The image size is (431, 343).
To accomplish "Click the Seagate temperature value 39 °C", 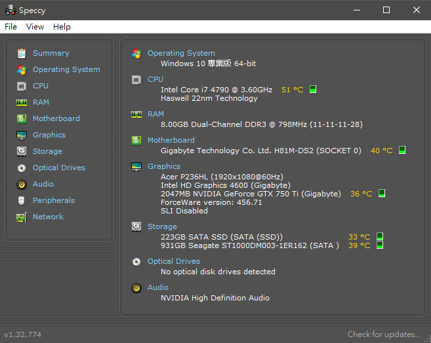I will pyautogui.click(x=359, y=245).
